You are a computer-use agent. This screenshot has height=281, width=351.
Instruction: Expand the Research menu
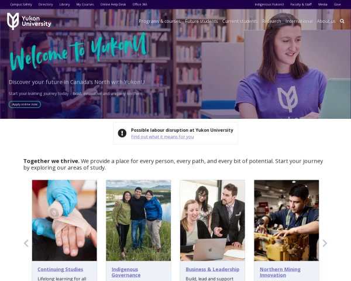pyautogui.click(x=271, y=21)
